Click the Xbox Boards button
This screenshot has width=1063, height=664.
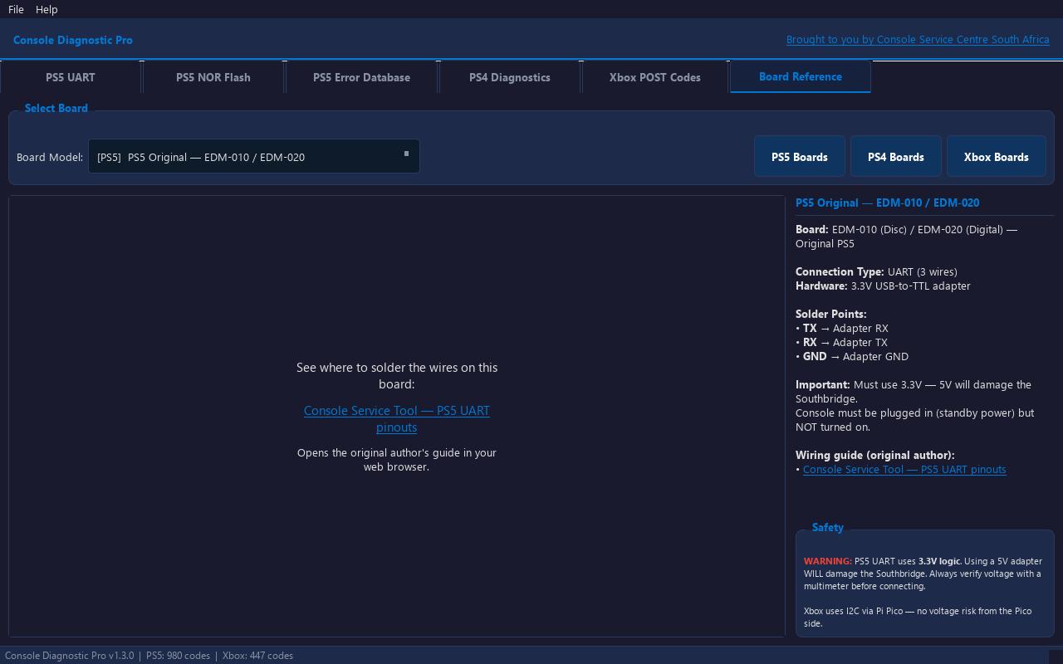(x=997, y=156)
